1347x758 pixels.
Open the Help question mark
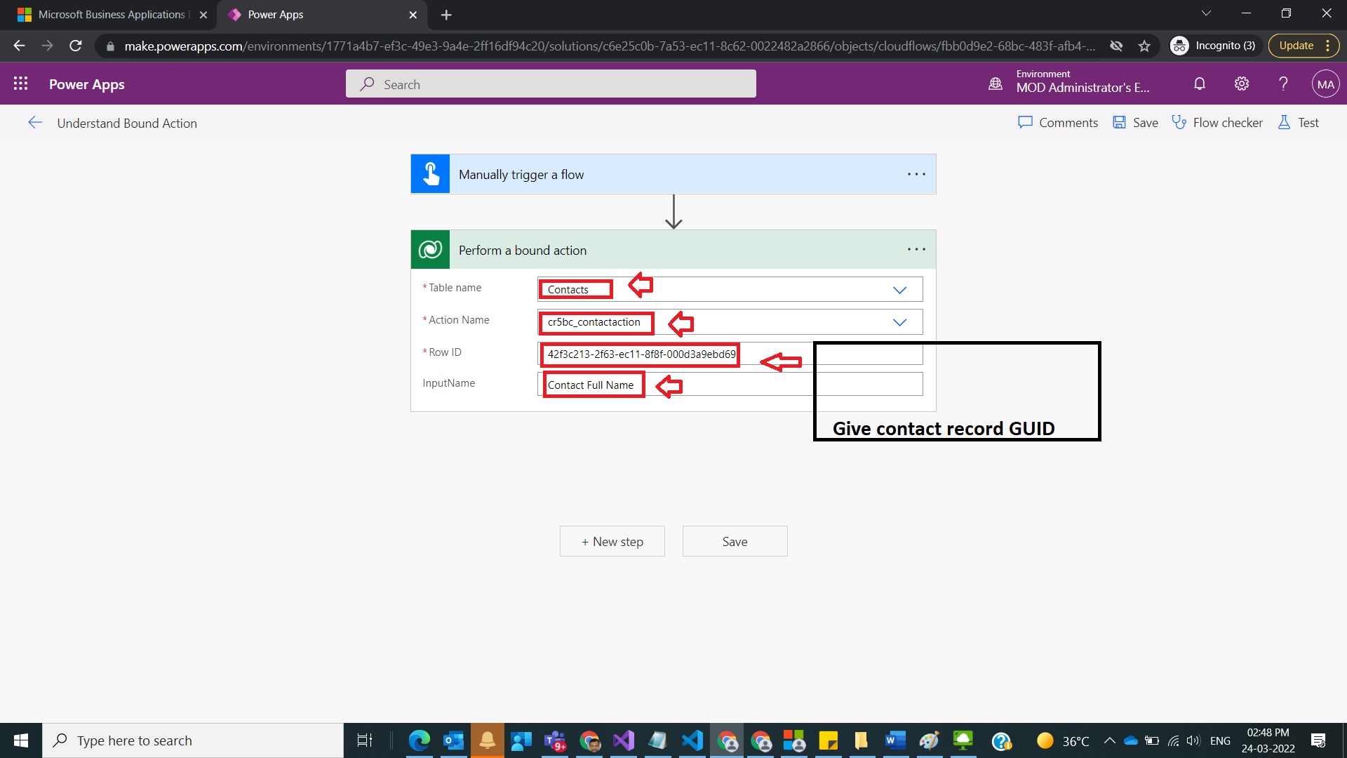[1282, 84]
